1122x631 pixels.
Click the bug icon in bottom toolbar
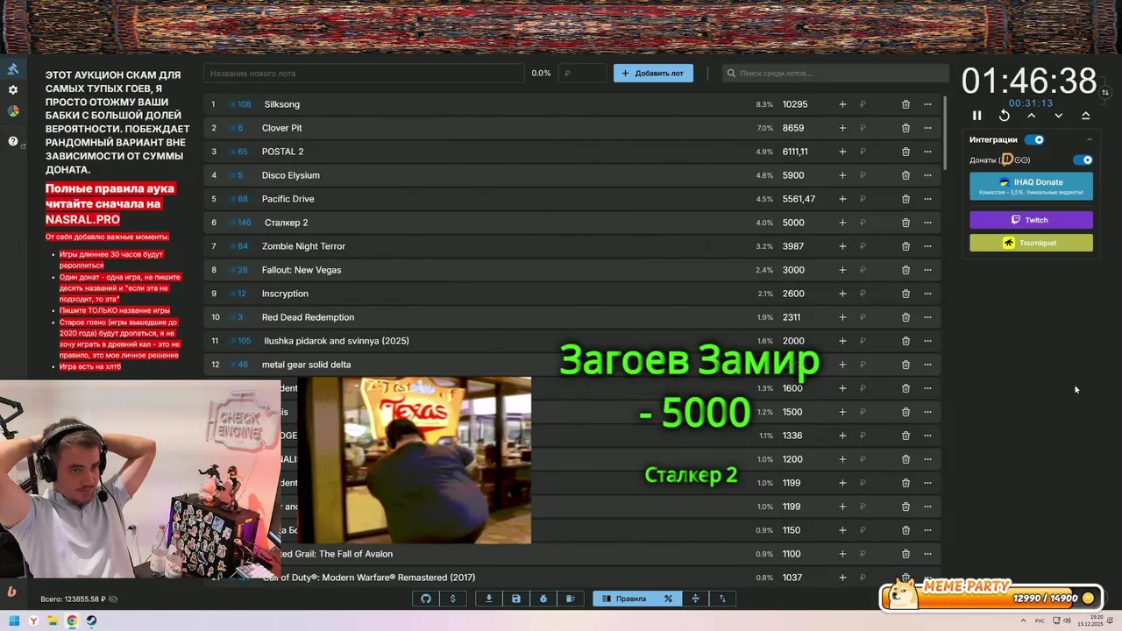click(x=543, y=599)
